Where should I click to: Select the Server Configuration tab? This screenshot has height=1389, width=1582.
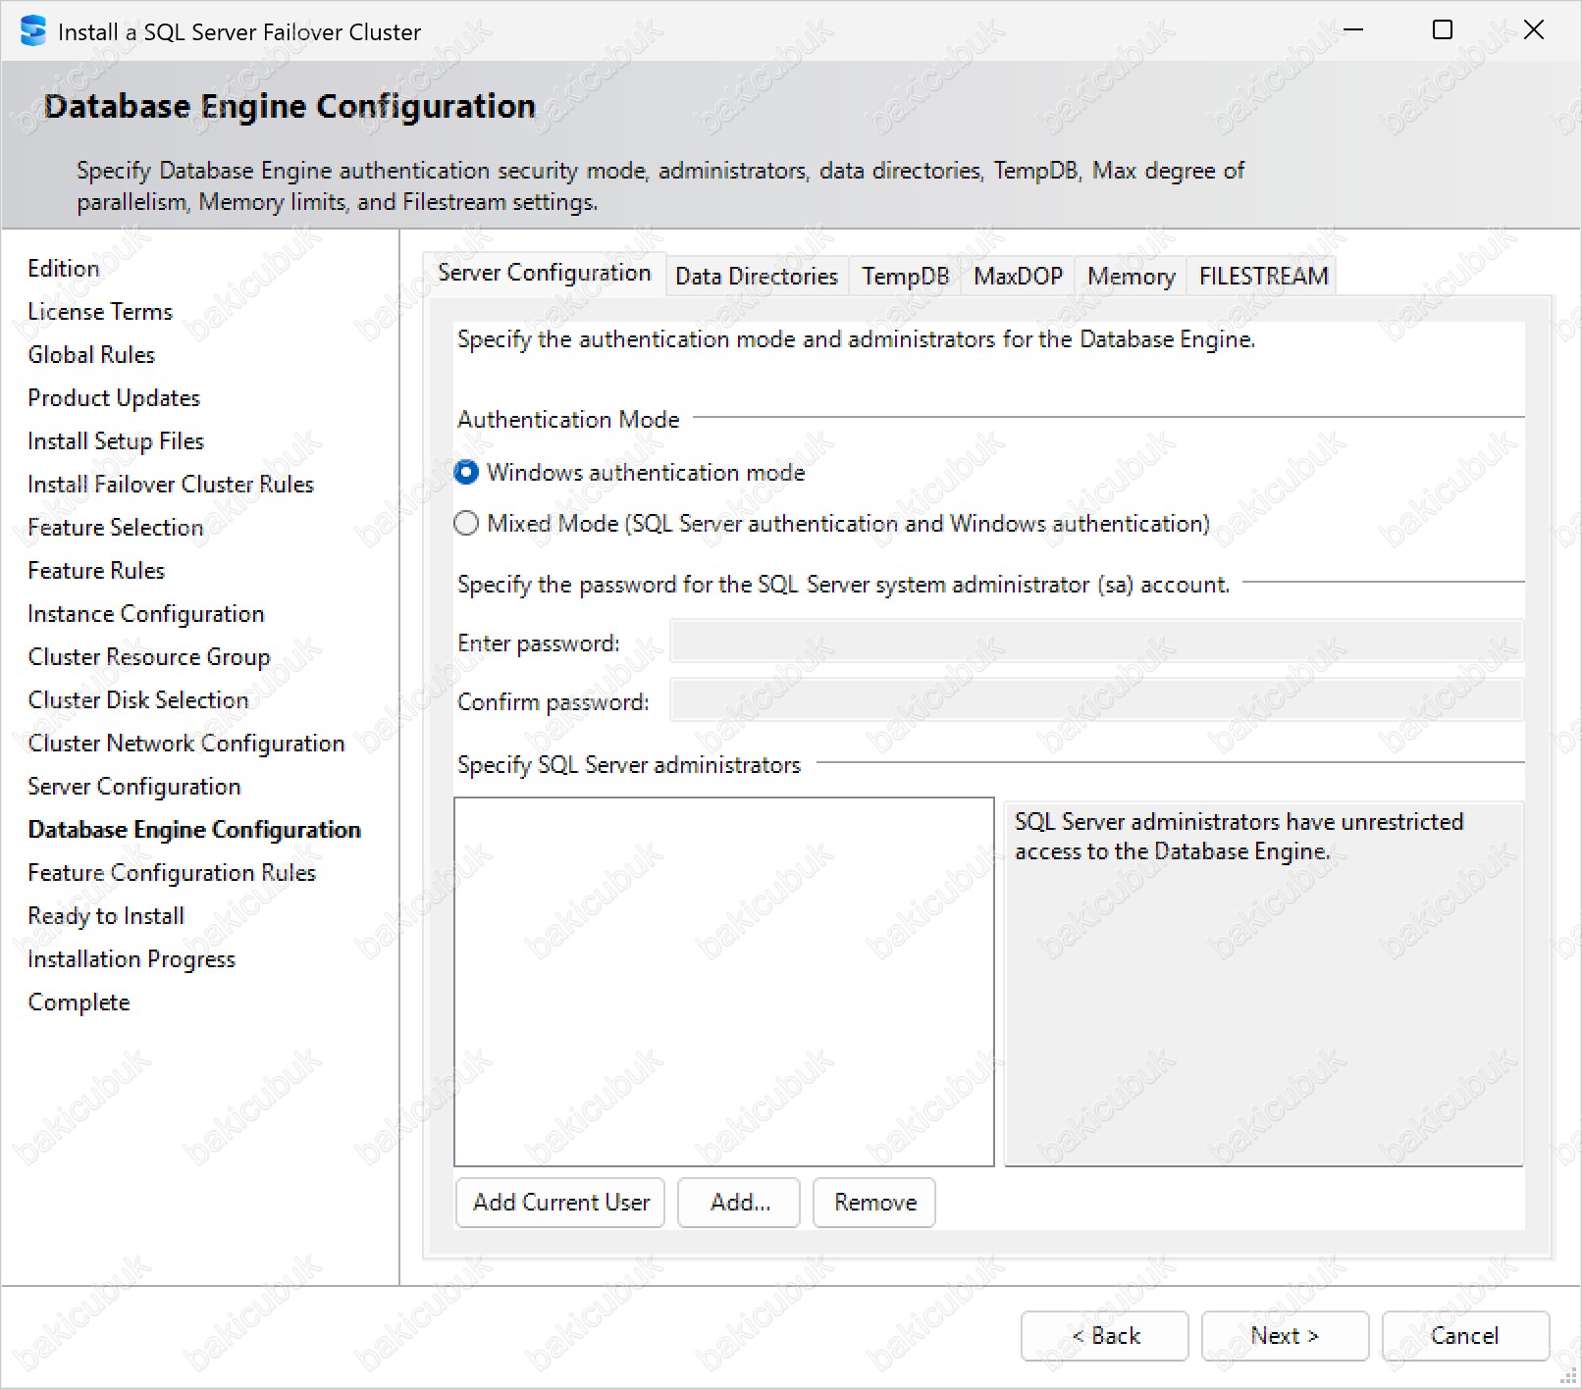click(x=544, y=274)
